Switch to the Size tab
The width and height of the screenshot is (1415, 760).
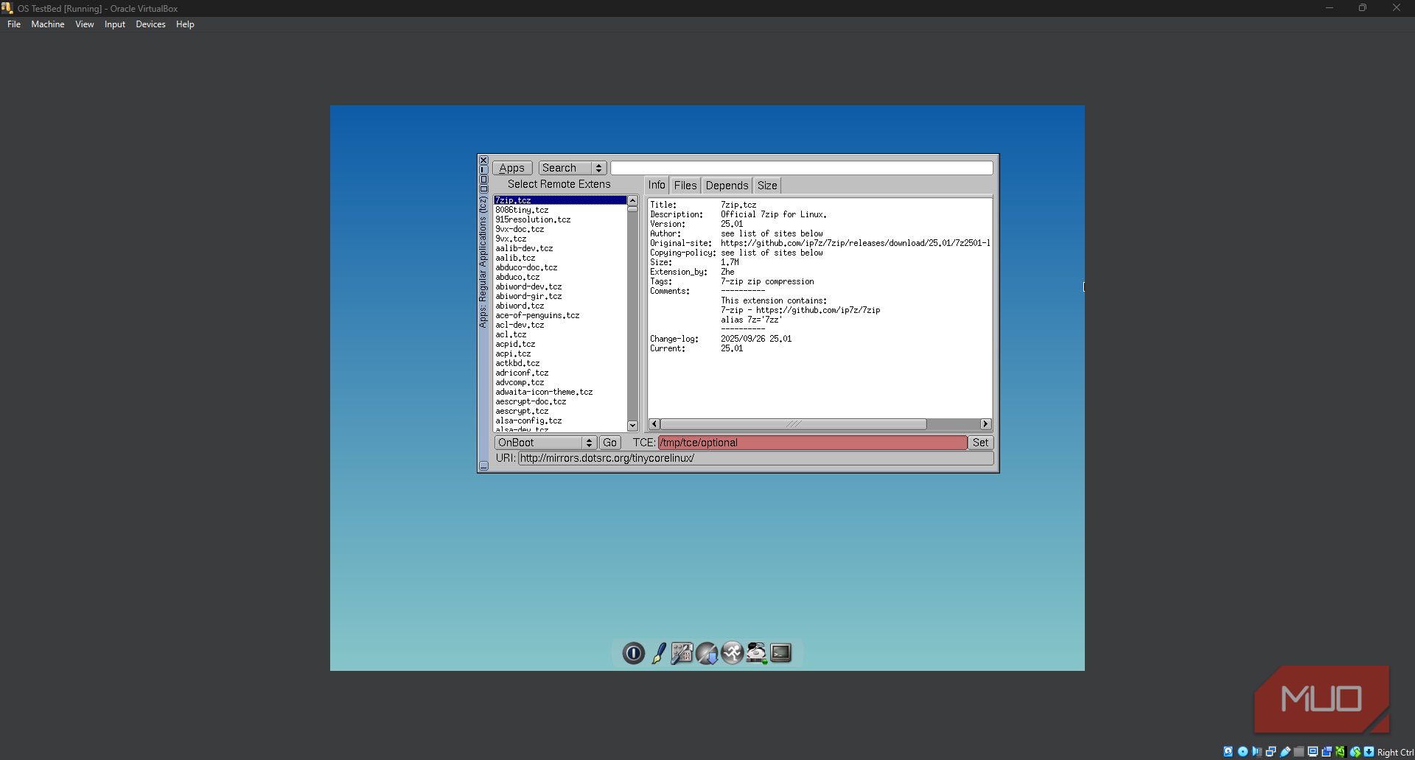[767, 186]
